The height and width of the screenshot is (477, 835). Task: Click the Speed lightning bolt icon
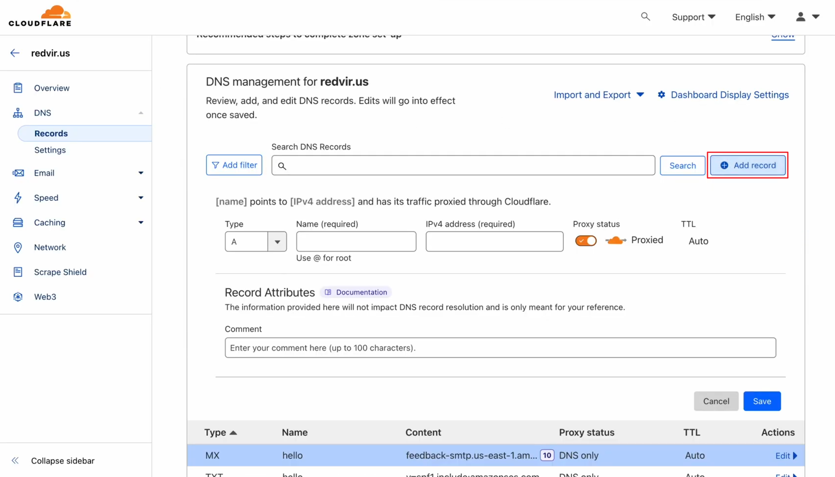coord(18,198)
